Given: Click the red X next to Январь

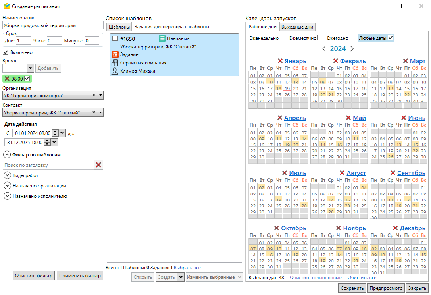Looking at the screenshot, I should 280,61.
